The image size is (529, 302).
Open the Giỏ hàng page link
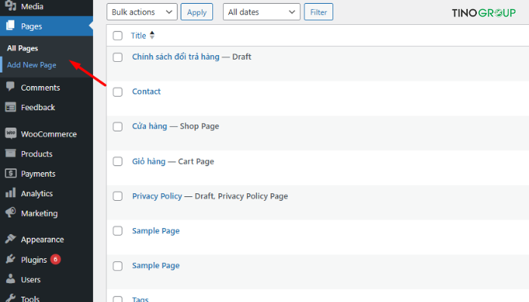pos(149,161)
